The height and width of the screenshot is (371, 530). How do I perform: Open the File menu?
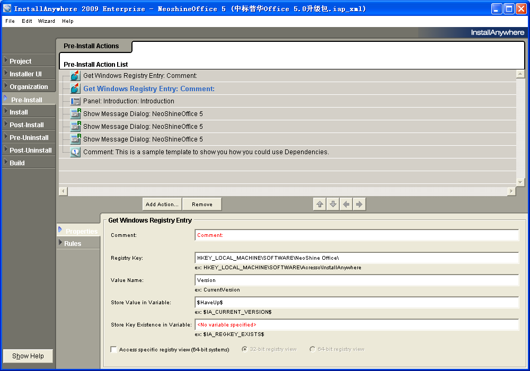(x=10, y=21)
